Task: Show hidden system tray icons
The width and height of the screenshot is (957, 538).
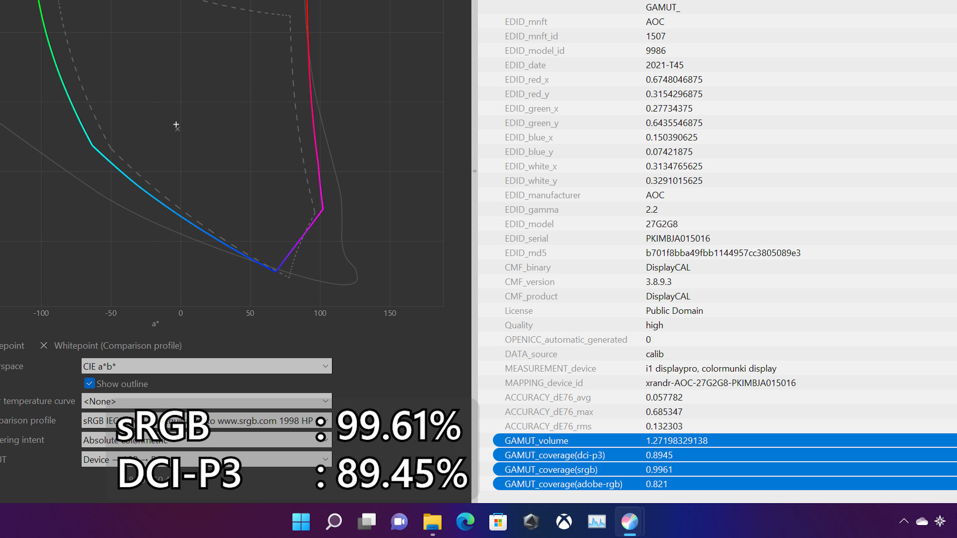Action: [x=904, y=522]
